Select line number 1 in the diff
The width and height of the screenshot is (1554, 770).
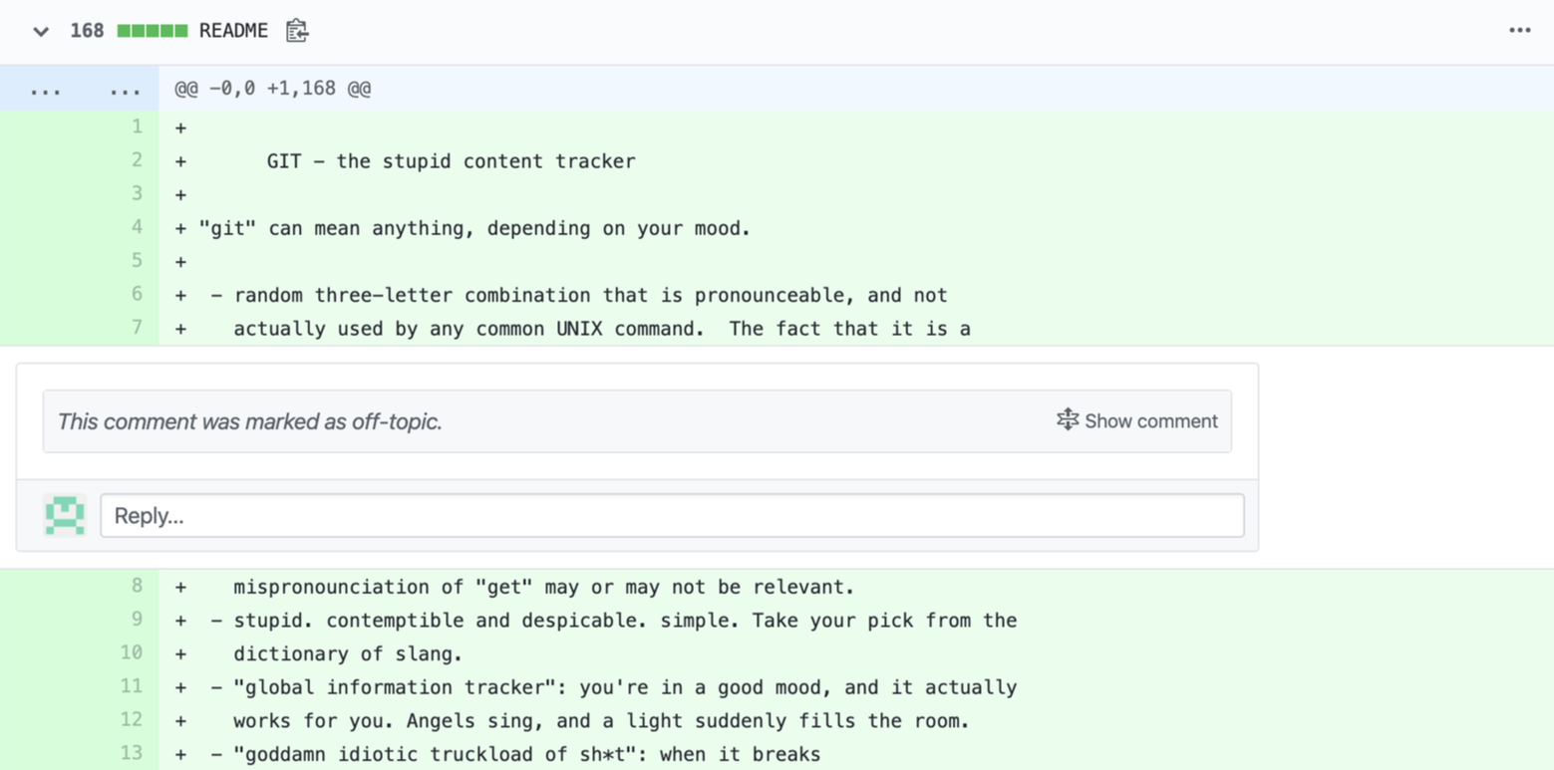(x=137, y=127)
